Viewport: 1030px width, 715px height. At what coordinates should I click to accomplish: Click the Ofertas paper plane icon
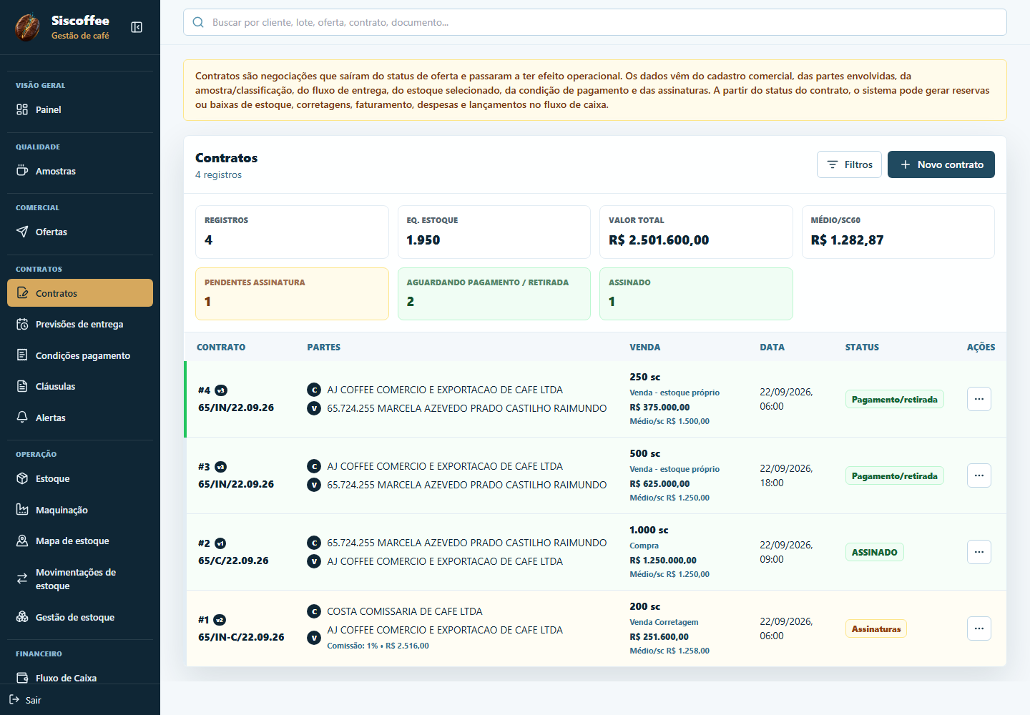click(x=22, y=232)
